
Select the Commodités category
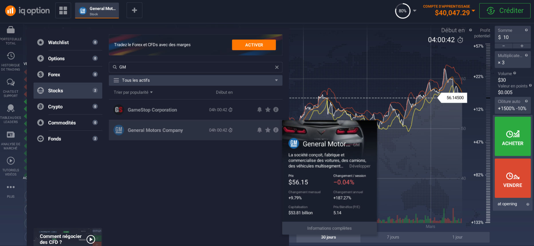[x=68, y=123]
